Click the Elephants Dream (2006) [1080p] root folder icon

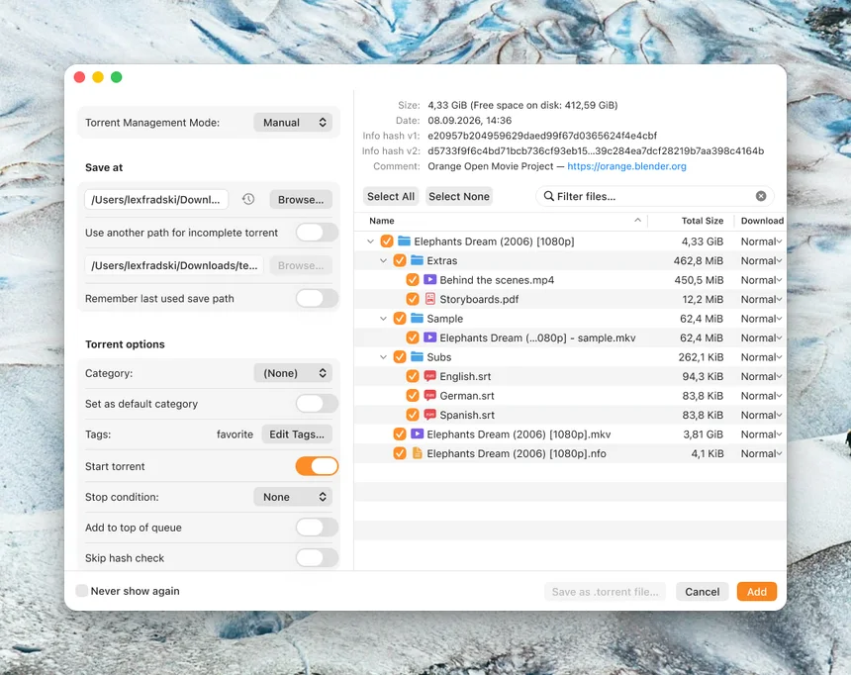point(404,241)
